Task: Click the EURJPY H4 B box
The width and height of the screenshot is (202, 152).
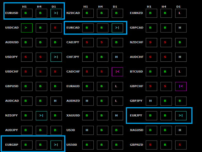Action: click(x=166, y=116)
